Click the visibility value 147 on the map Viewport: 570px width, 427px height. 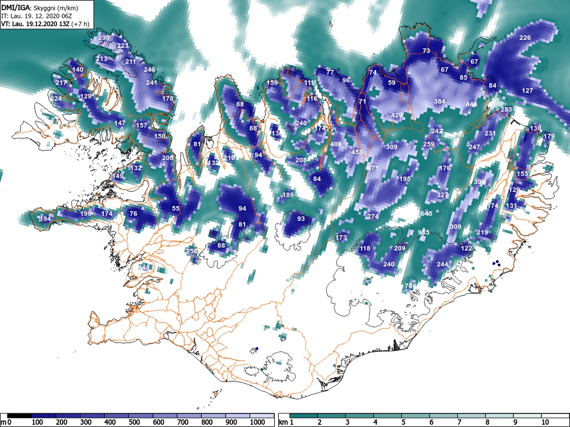pos(120,123)
